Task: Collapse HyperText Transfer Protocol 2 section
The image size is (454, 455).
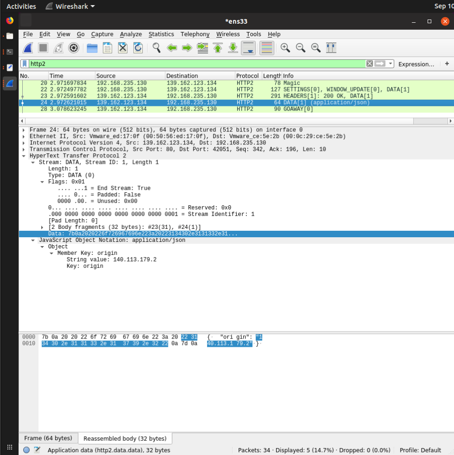Action: point(24,156)
